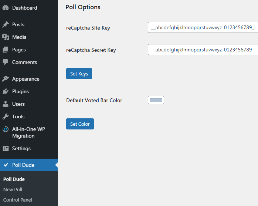Open the Default Voted Bar Color swatch

(156, 100)
